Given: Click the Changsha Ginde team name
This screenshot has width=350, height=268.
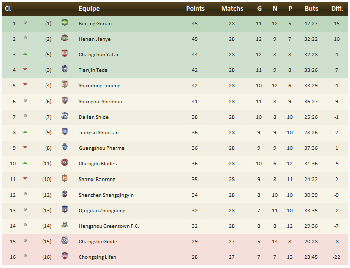Looking at the screenshot, I should click(98, 241).
